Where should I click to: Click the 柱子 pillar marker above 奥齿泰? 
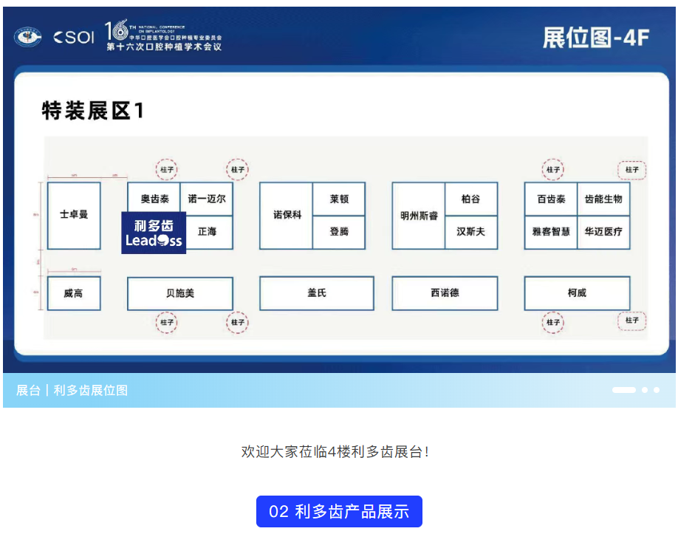point(167,169)
